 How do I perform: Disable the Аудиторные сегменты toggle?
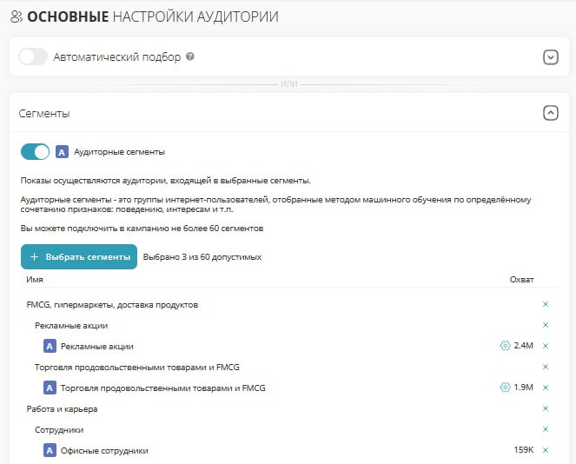[x=36, y=152]
